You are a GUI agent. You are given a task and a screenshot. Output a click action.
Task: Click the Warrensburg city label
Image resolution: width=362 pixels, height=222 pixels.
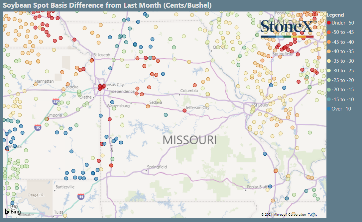coord(118,106)
